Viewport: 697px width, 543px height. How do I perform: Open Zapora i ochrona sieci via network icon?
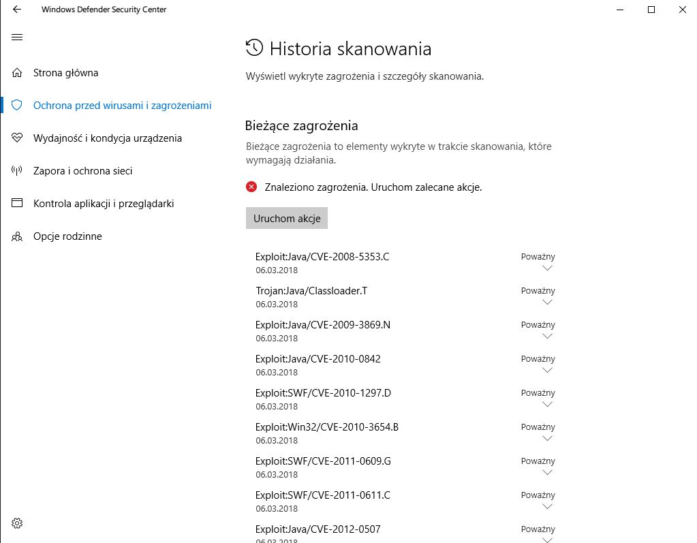coord(16,170)
